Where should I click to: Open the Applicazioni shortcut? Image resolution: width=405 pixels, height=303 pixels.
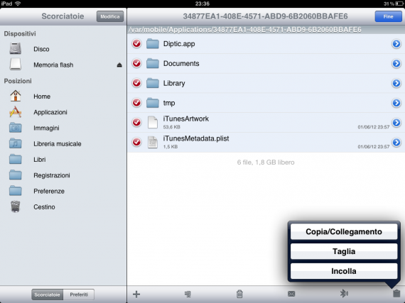[x=50, y=112]
